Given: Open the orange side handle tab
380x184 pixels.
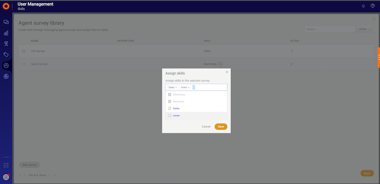Looking at the screenshot, I should [x=379, y=58].
